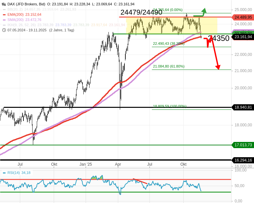Click the candlestick chart type icon
This screenshot has height=203, width=254.
point(4,4)
